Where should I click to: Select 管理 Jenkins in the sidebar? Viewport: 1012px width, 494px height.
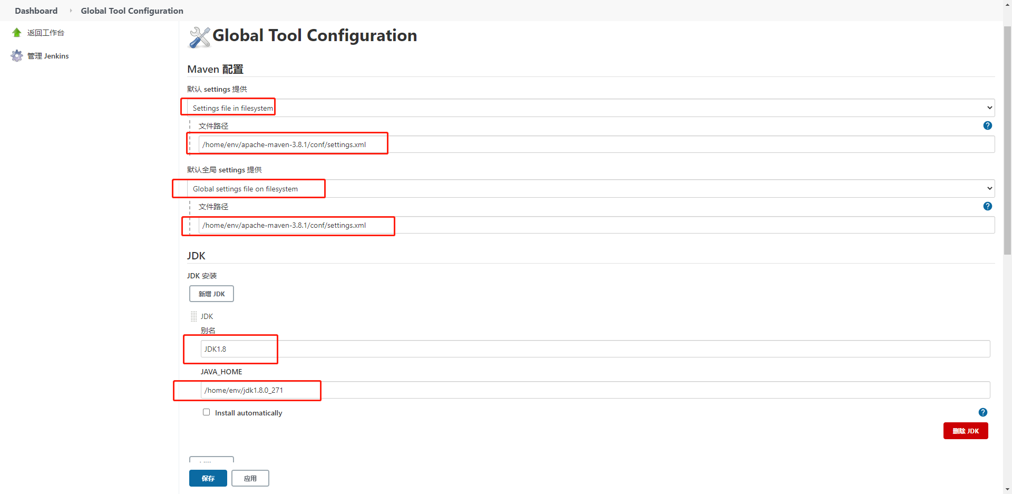pyautogui.click(x=47, y=55)
